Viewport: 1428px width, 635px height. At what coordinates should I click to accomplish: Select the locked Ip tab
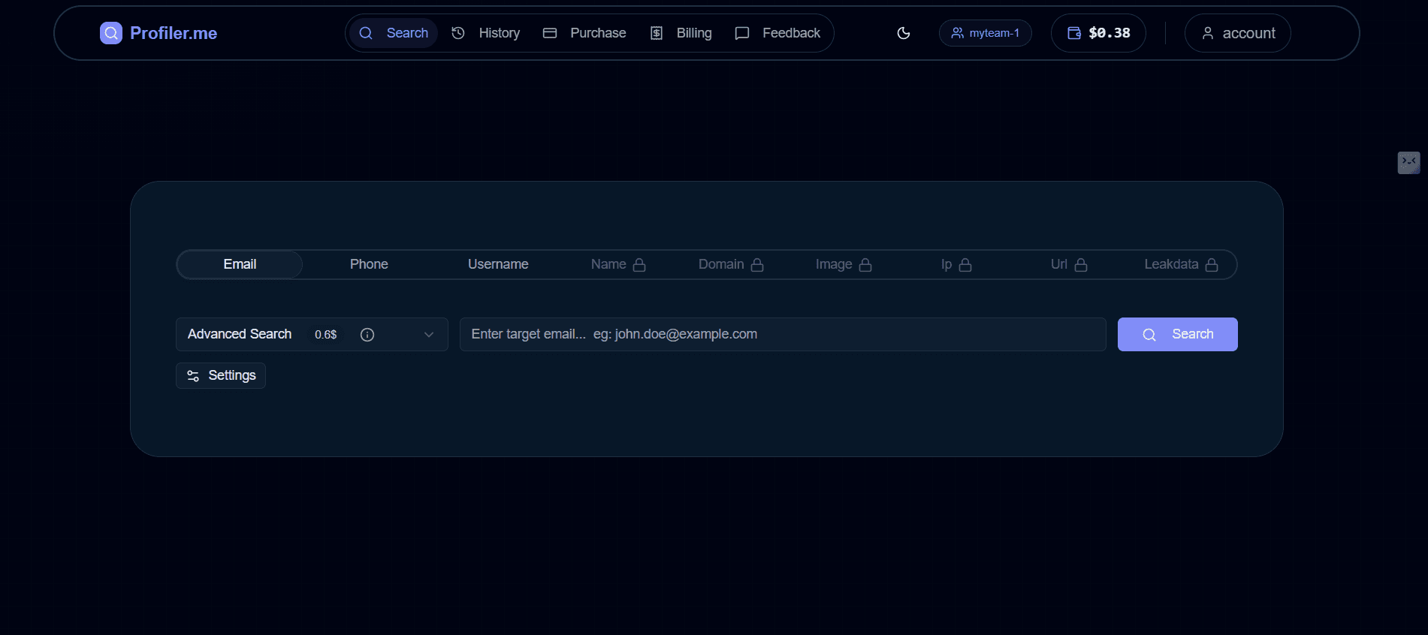coord(956,264)
